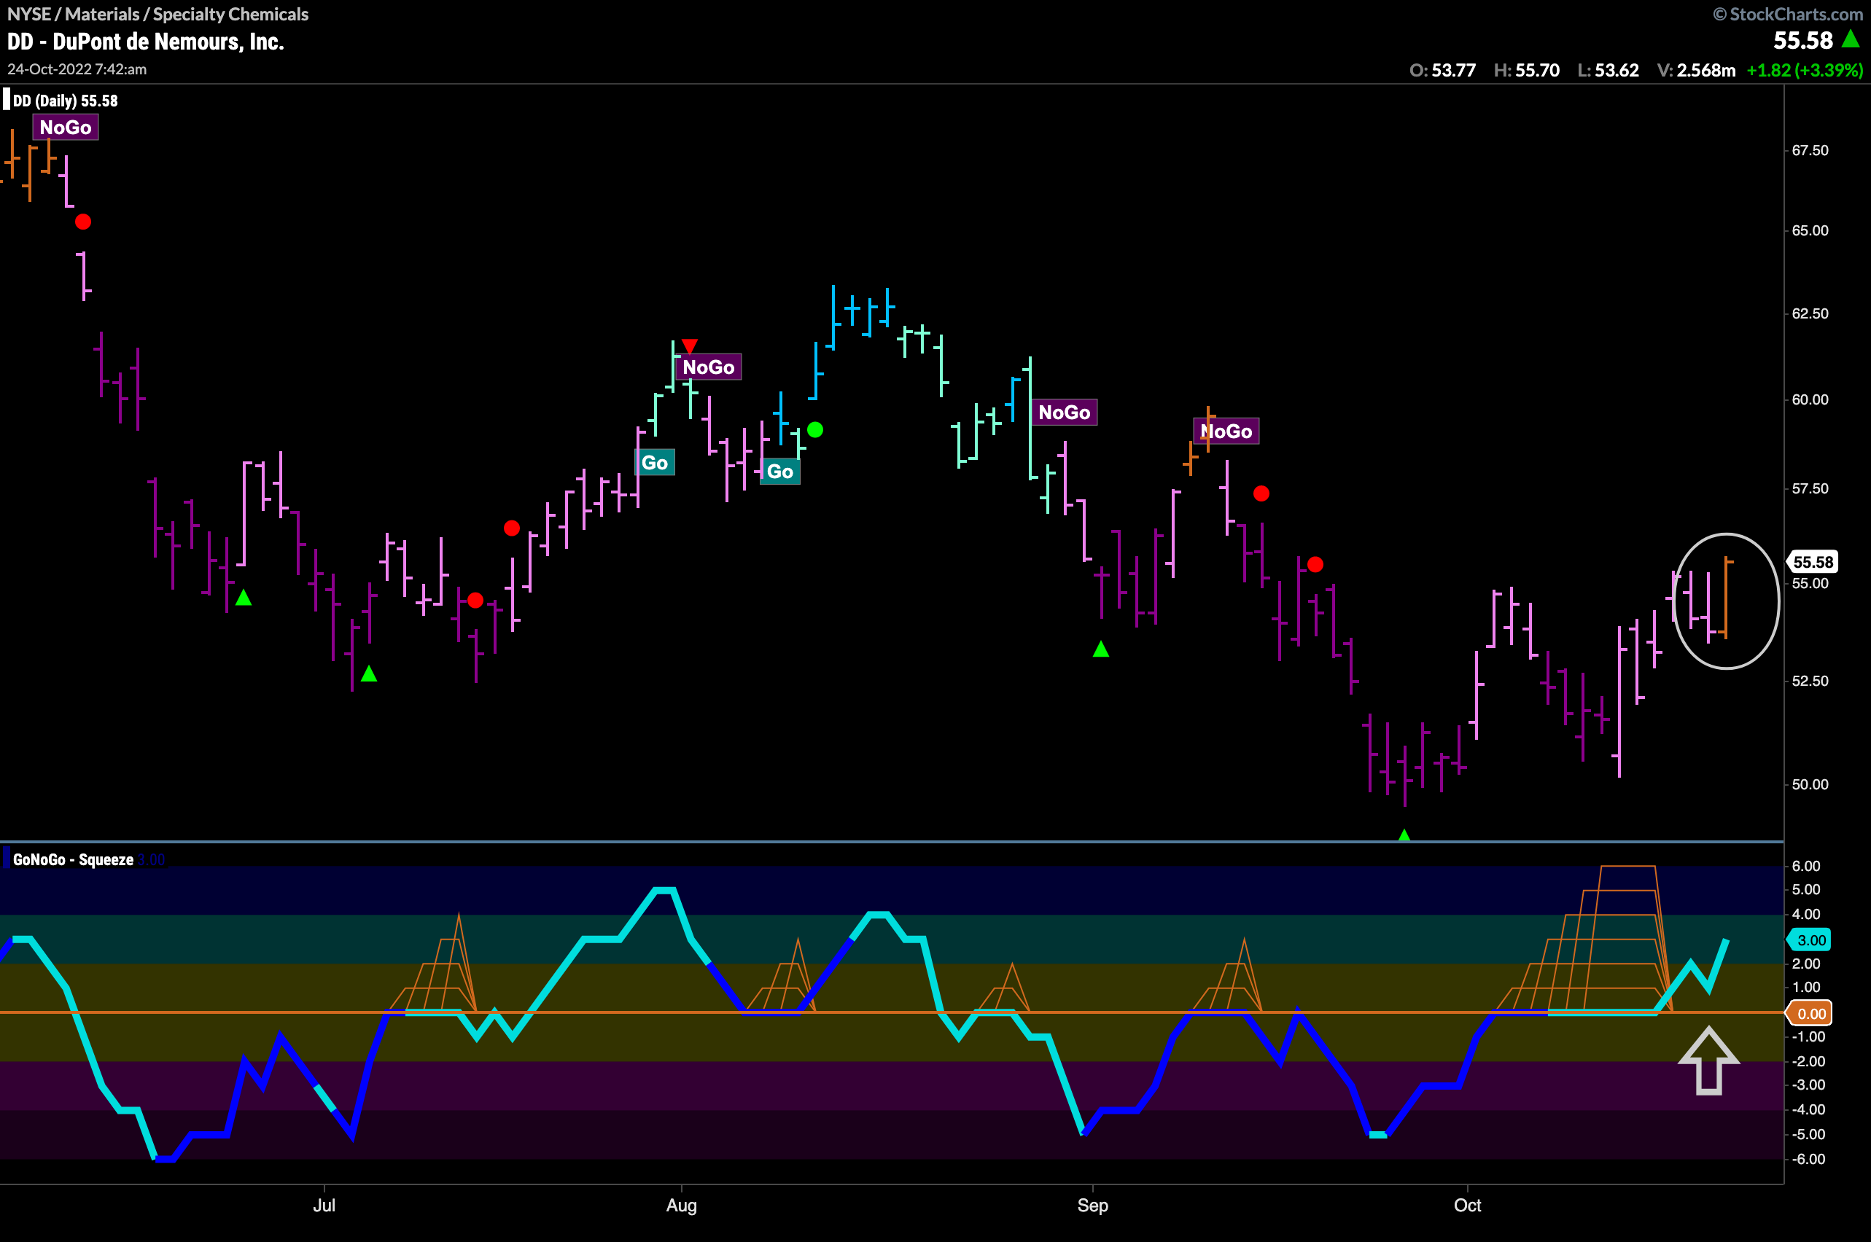The image size is (1871, 1242).
Task: Click the orange 0.00 zero-line tag
Action: tap(1810, 1014)
